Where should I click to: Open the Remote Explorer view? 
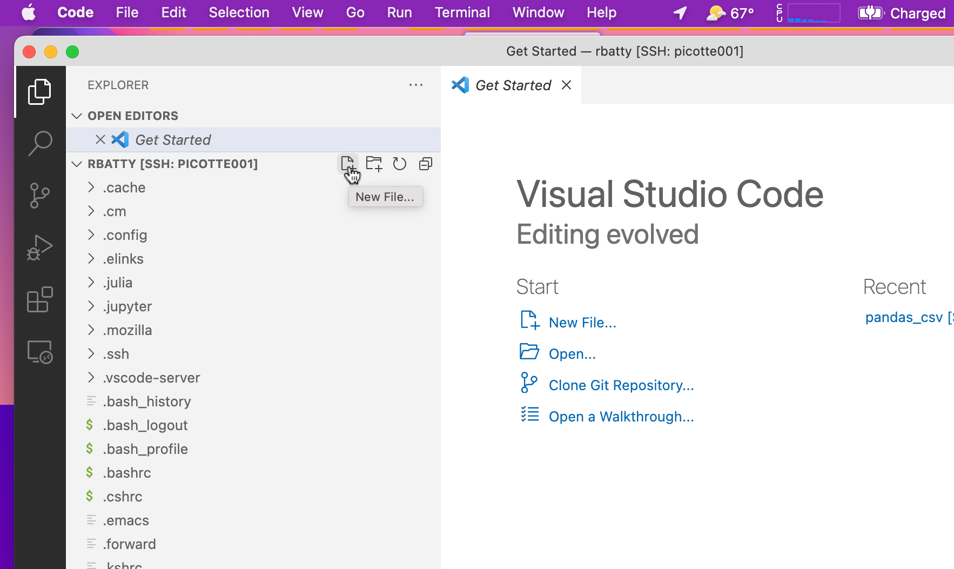[39, 352]
